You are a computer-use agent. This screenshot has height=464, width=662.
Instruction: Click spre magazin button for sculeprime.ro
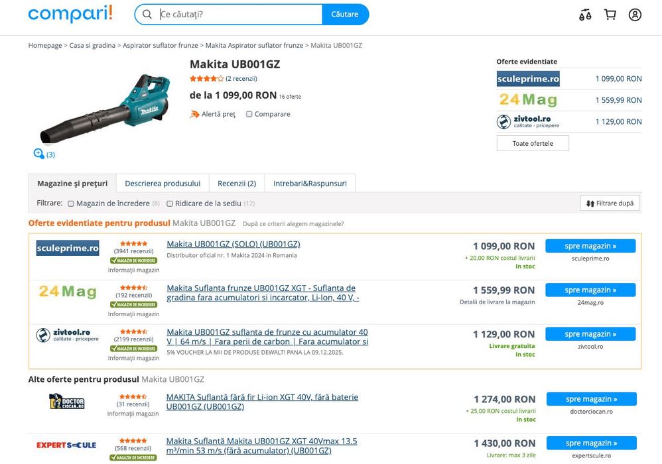point(590,246)
